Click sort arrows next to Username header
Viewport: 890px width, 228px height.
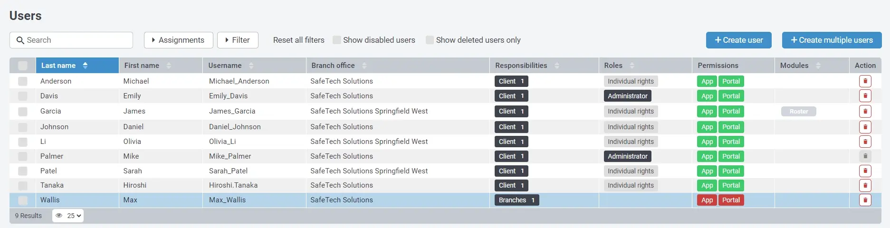251,66
